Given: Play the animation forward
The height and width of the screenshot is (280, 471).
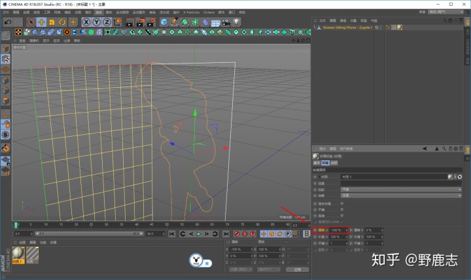Looking at the screenshot, I should pyautogui.click(x=199, y=234).
